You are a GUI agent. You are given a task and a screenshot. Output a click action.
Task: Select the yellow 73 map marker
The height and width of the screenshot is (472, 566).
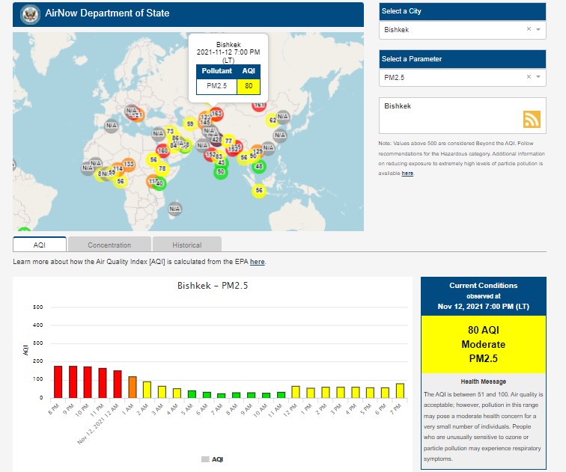pos(170,132)
